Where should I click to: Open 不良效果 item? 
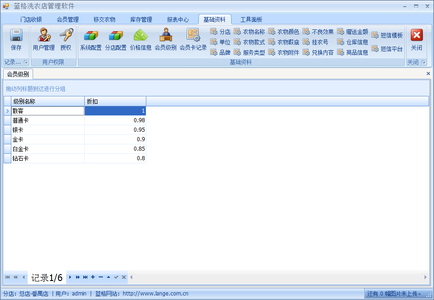point(318,32)
